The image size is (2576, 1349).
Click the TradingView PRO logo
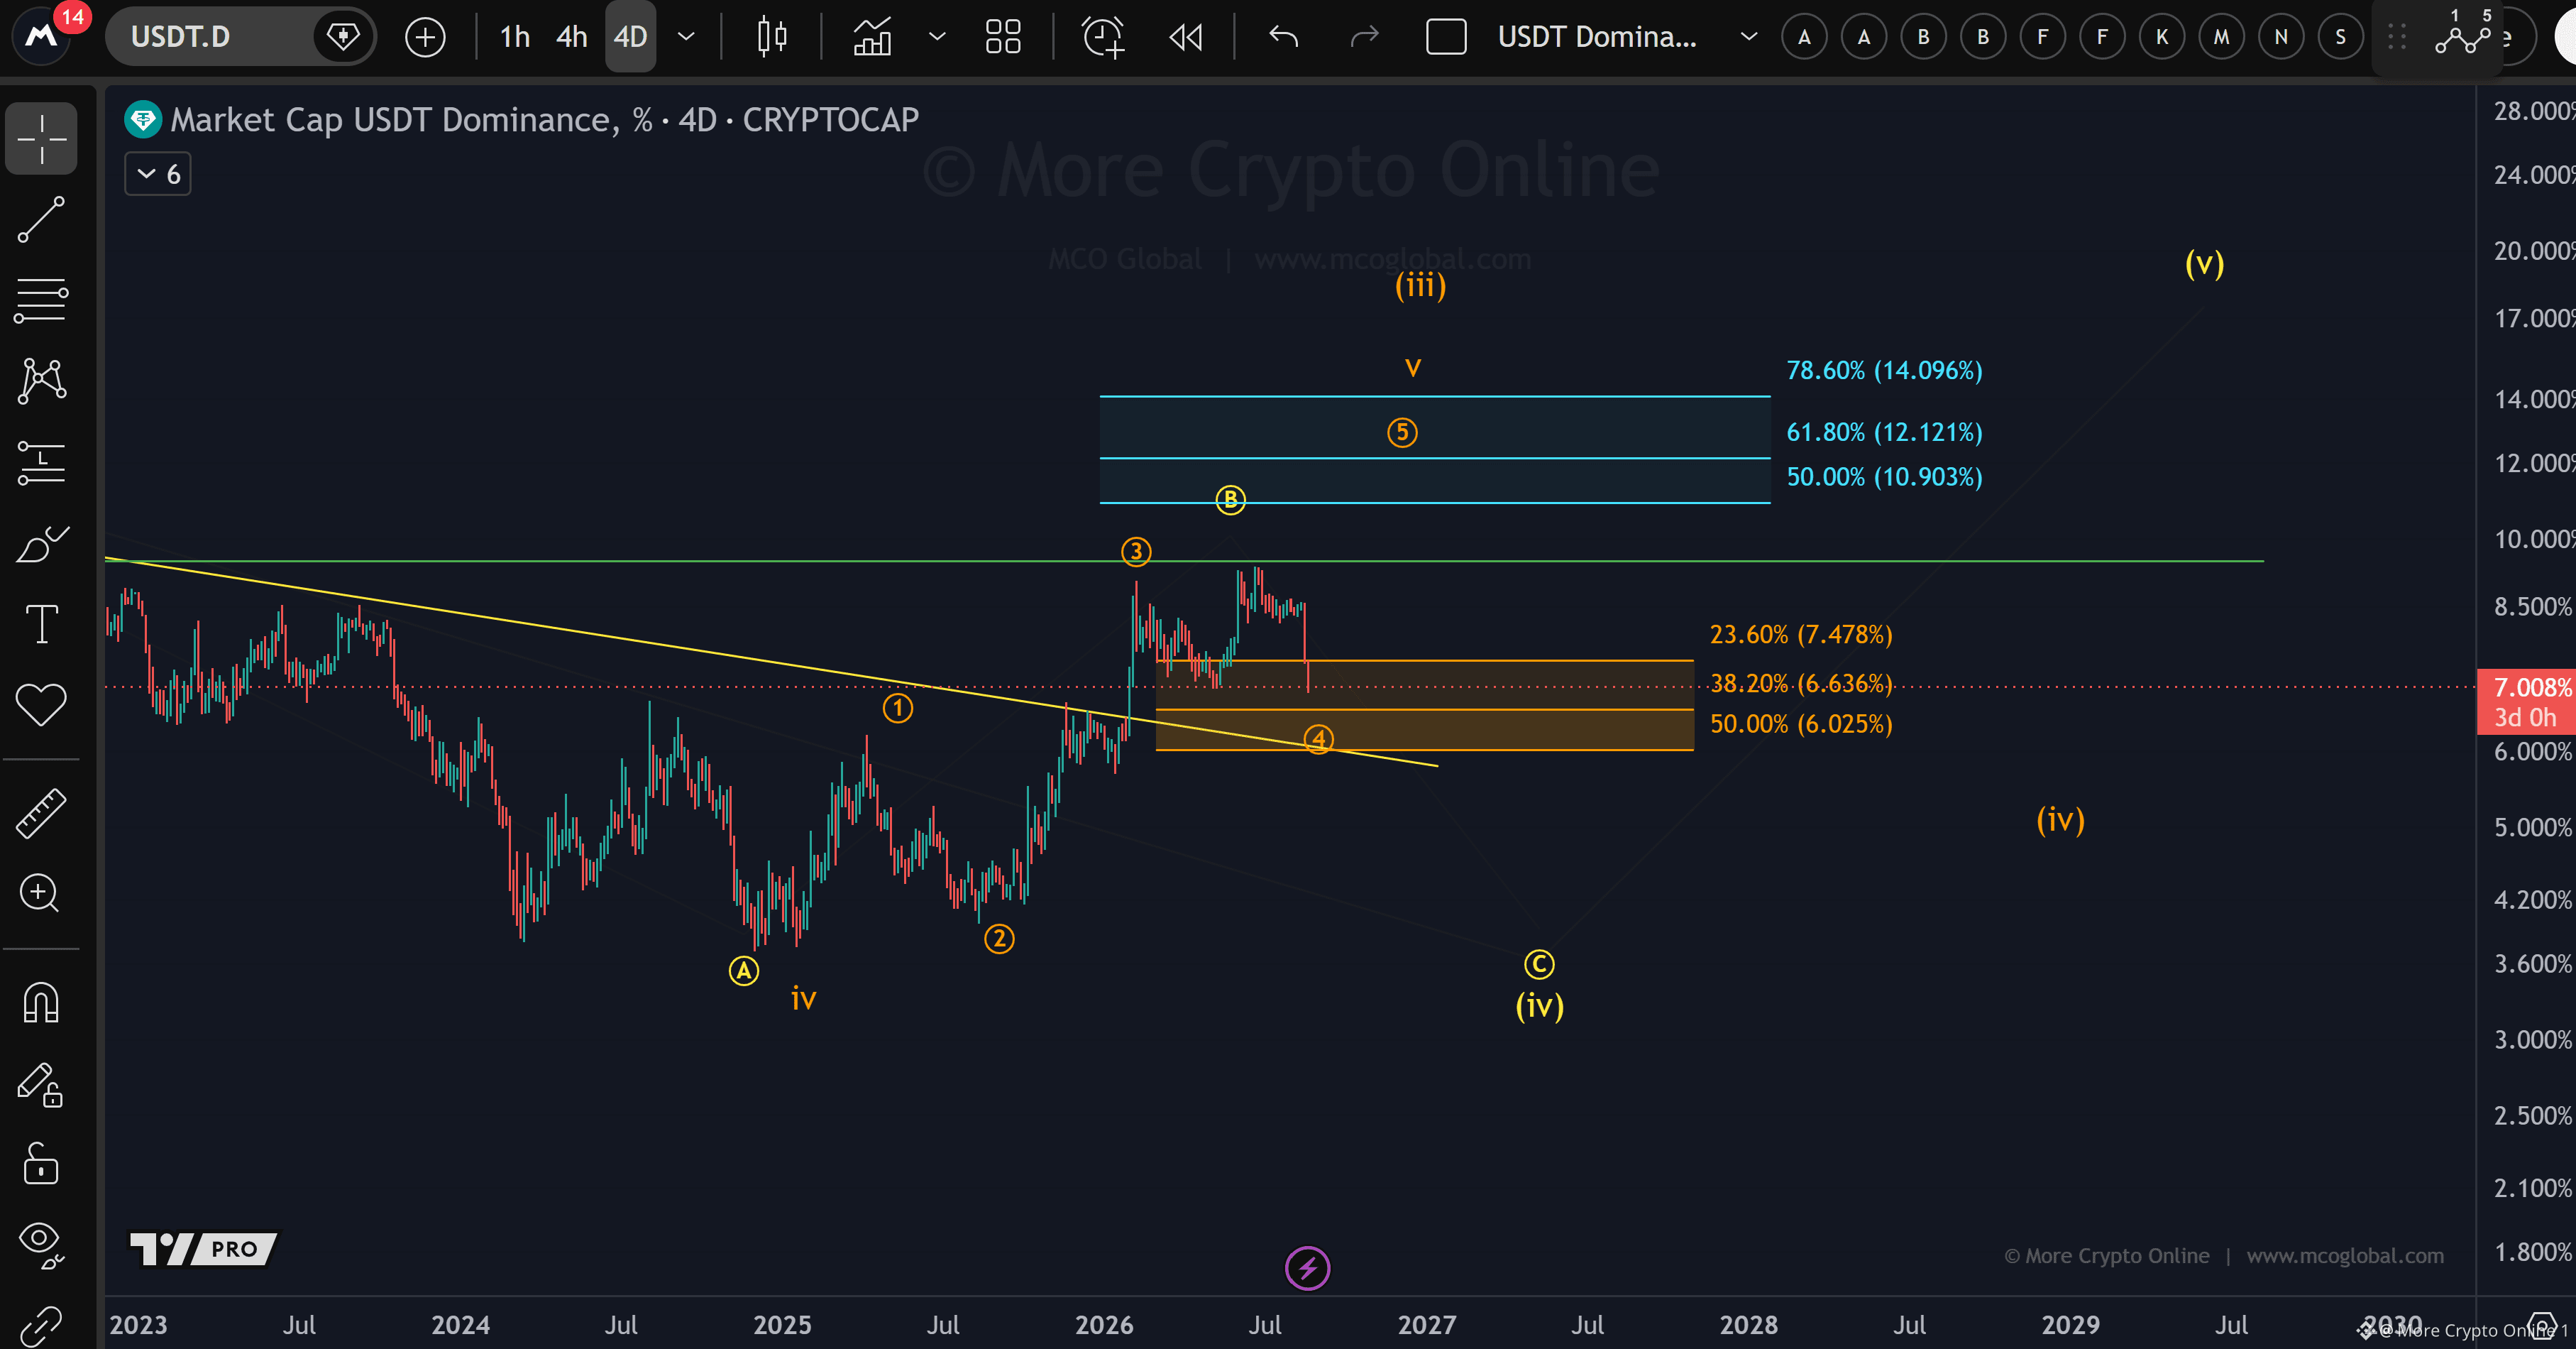[203, 1248]
